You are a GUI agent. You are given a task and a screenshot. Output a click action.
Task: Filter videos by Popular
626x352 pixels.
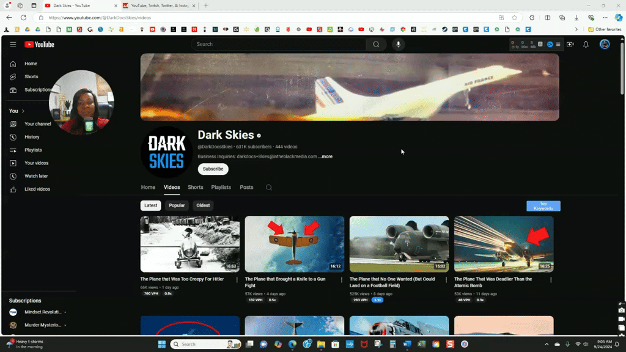pyautogui.click(x=177, y=205)
